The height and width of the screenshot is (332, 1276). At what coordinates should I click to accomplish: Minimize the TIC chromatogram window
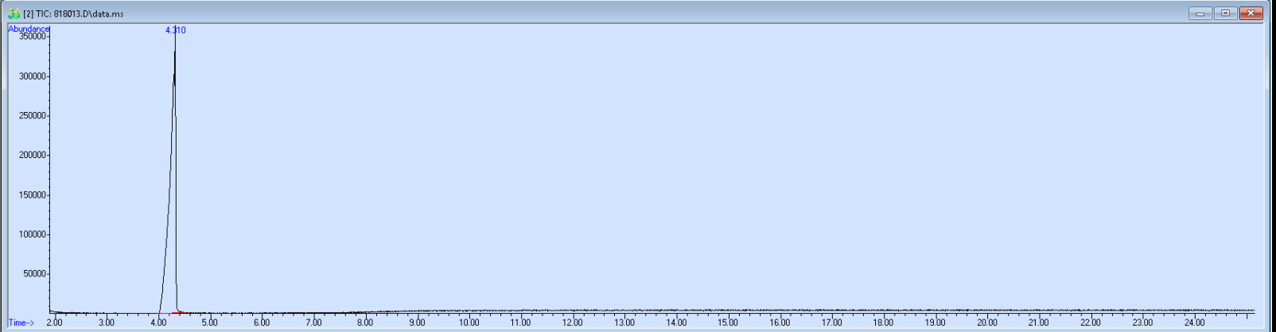pyautogui.click(x=1200, y=14)
